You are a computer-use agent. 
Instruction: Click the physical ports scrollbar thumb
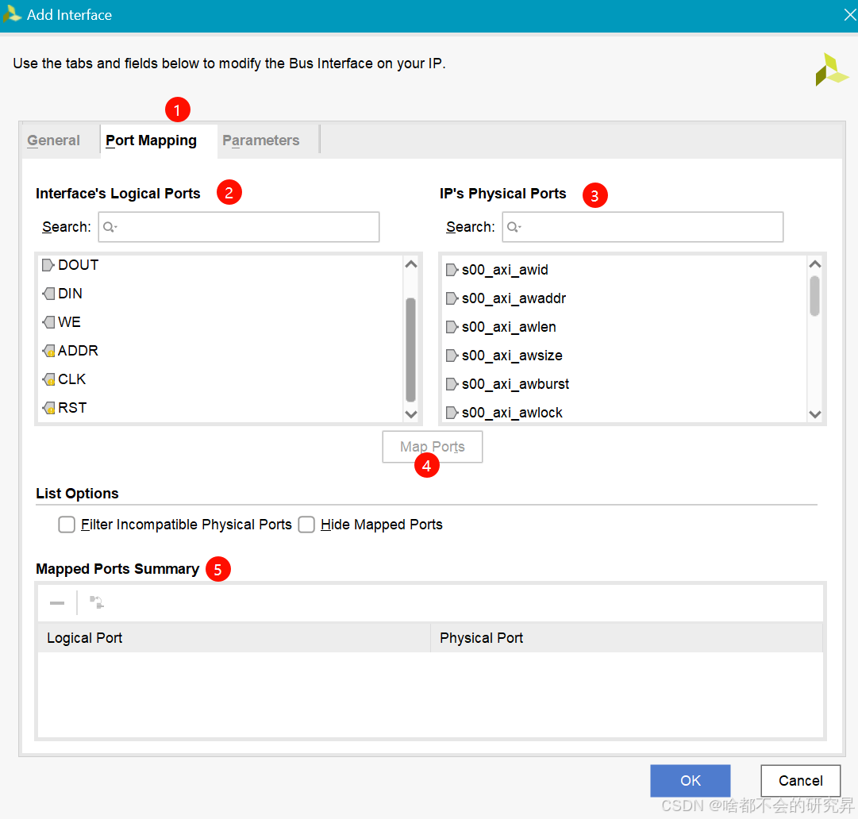coord(815,296)
